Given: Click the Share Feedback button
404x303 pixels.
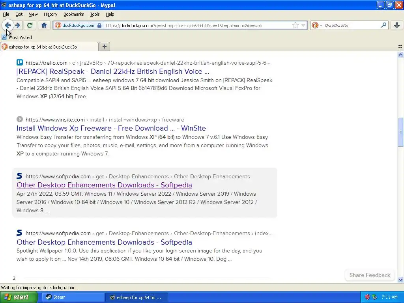Looking at the screenshot, I should [x=370, y=275].
